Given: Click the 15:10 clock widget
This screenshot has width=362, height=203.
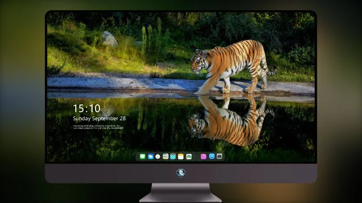Looking at the screenshot, I should click(86, 108).
